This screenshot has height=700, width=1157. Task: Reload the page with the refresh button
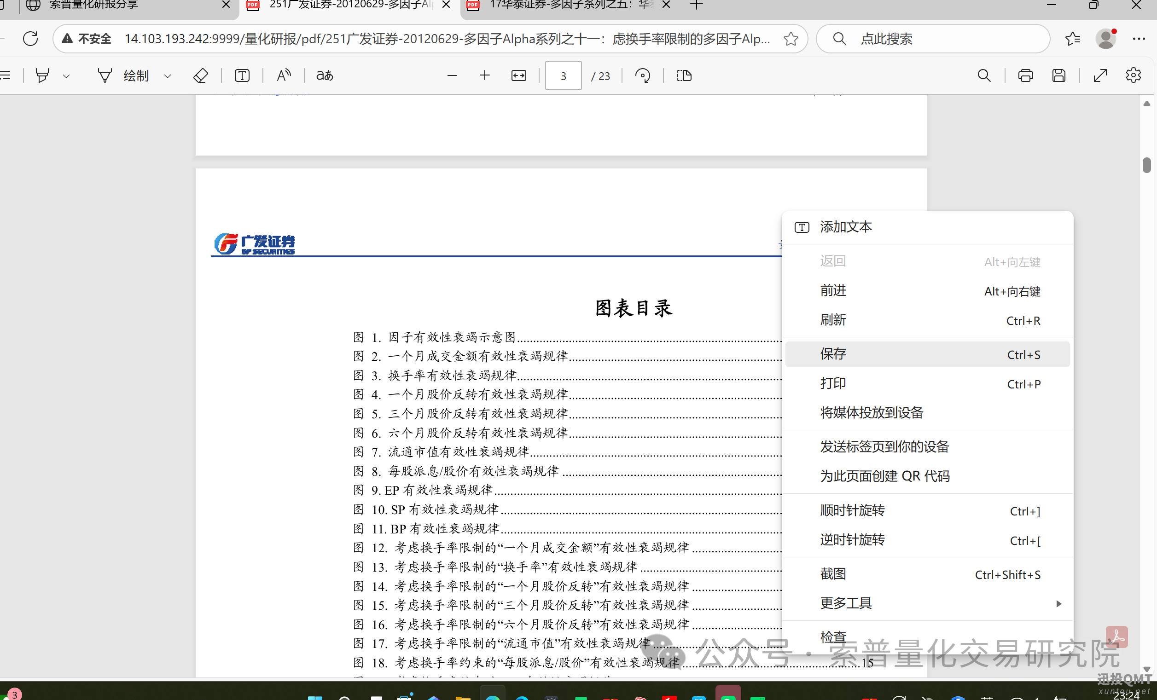tap(30, 39)
